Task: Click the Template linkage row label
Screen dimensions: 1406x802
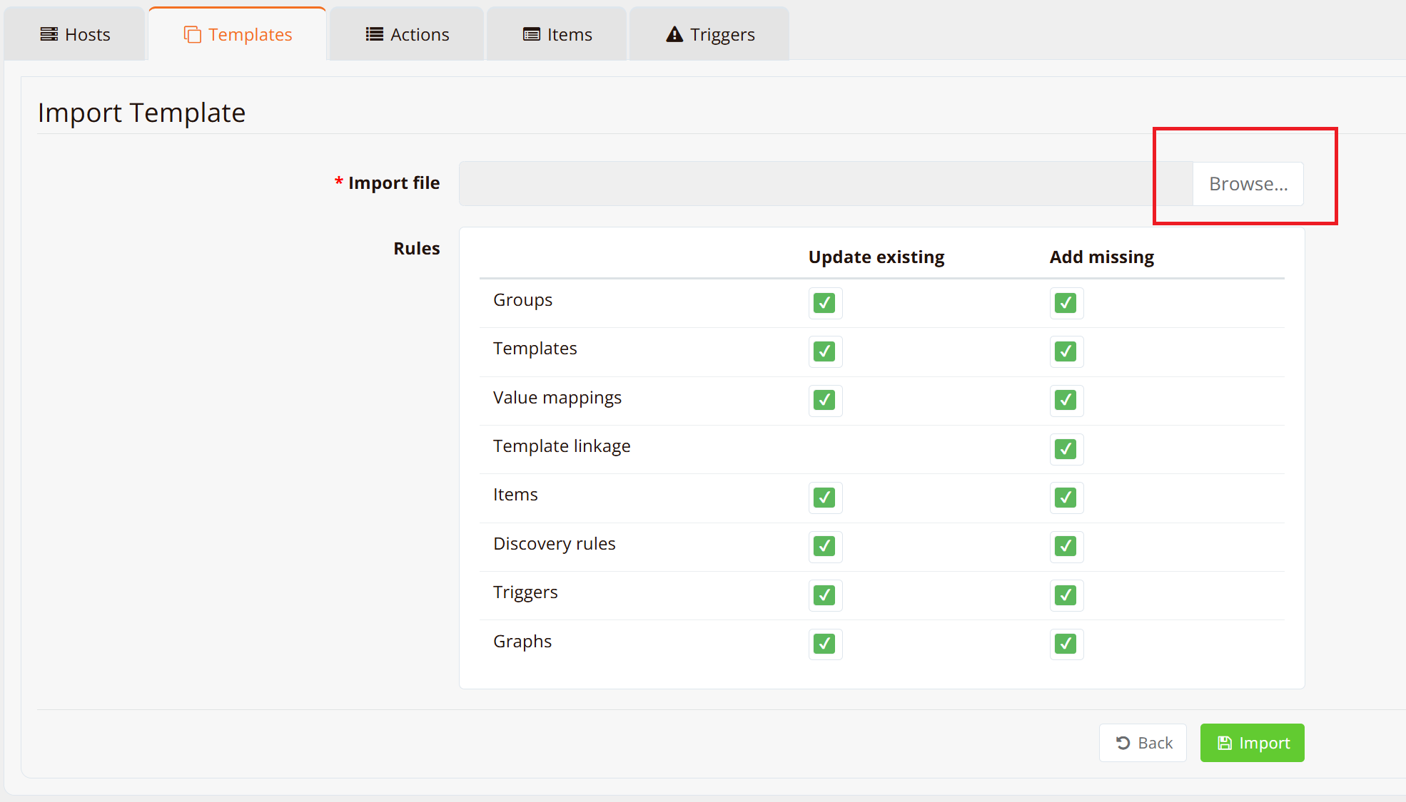Action: 562,447
